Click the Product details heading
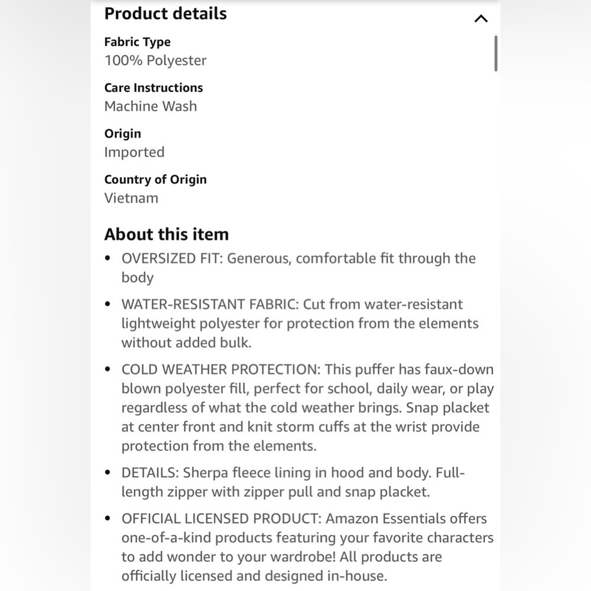Image resolution: width=591 pixels, height=591 pixels. click(x=165, y=14)
